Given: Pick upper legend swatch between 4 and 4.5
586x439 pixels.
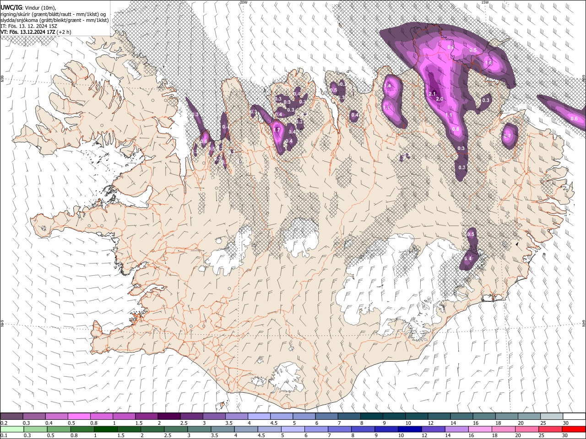Looking at the screenshot, I should tap(259, 417).
